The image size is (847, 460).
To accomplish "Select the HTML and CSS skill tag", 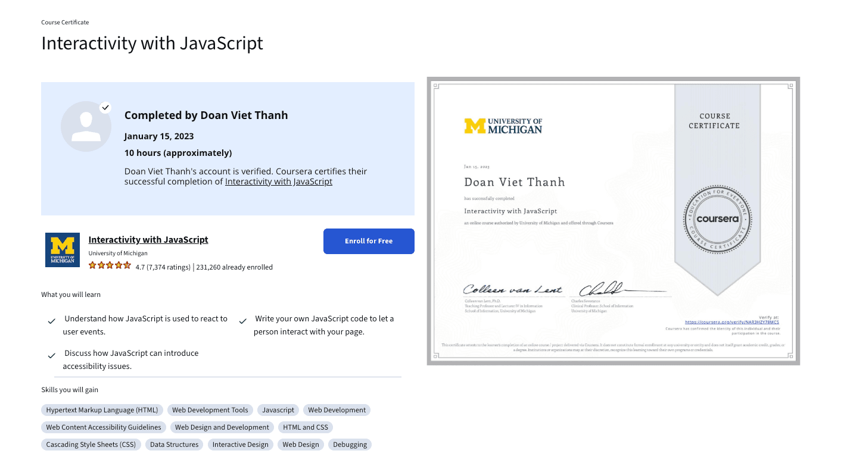I will click(306, 427).
